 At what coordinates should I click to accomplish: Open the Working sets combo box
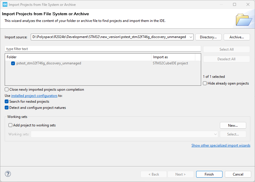click(x=124, y=134)
